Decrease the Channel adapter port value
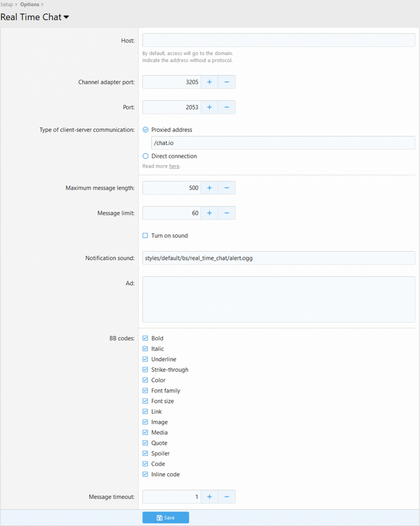The image size is (420, 526). click(x=227, y=82)
